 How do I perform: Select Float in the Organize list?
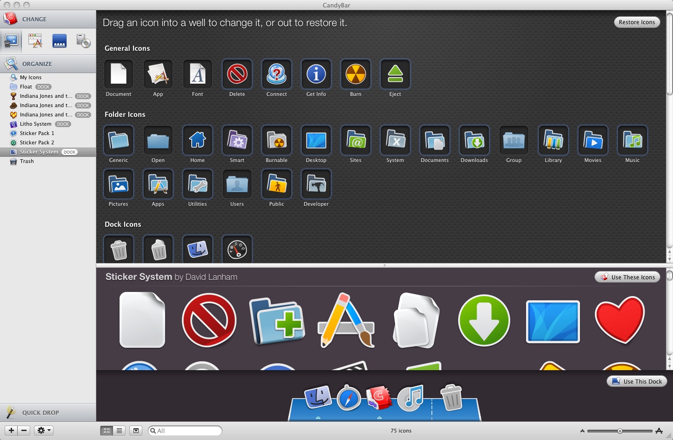point(48,87)
